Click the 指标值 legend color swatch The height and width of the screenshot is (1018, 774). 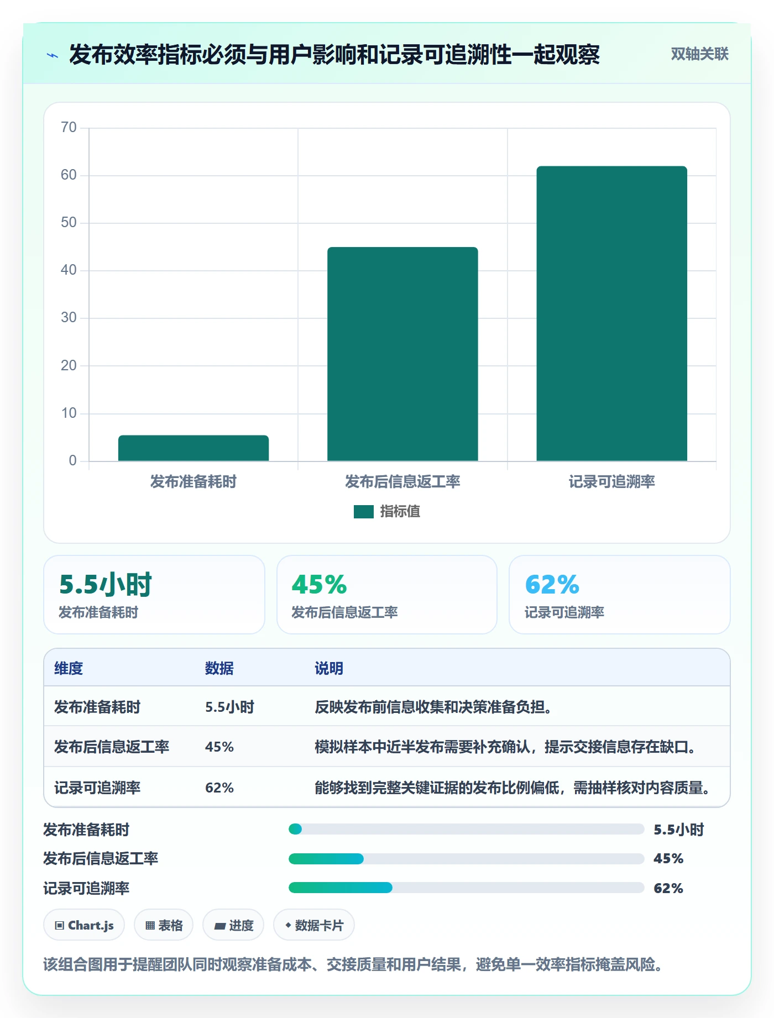[364, 512]
